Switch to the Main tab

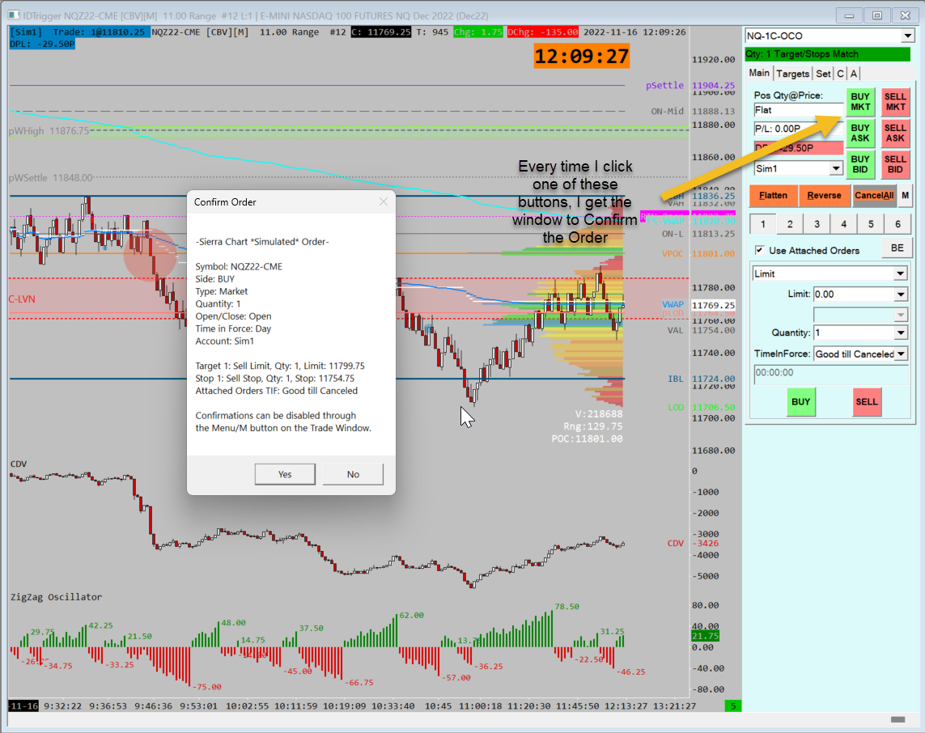pos(759,73)
